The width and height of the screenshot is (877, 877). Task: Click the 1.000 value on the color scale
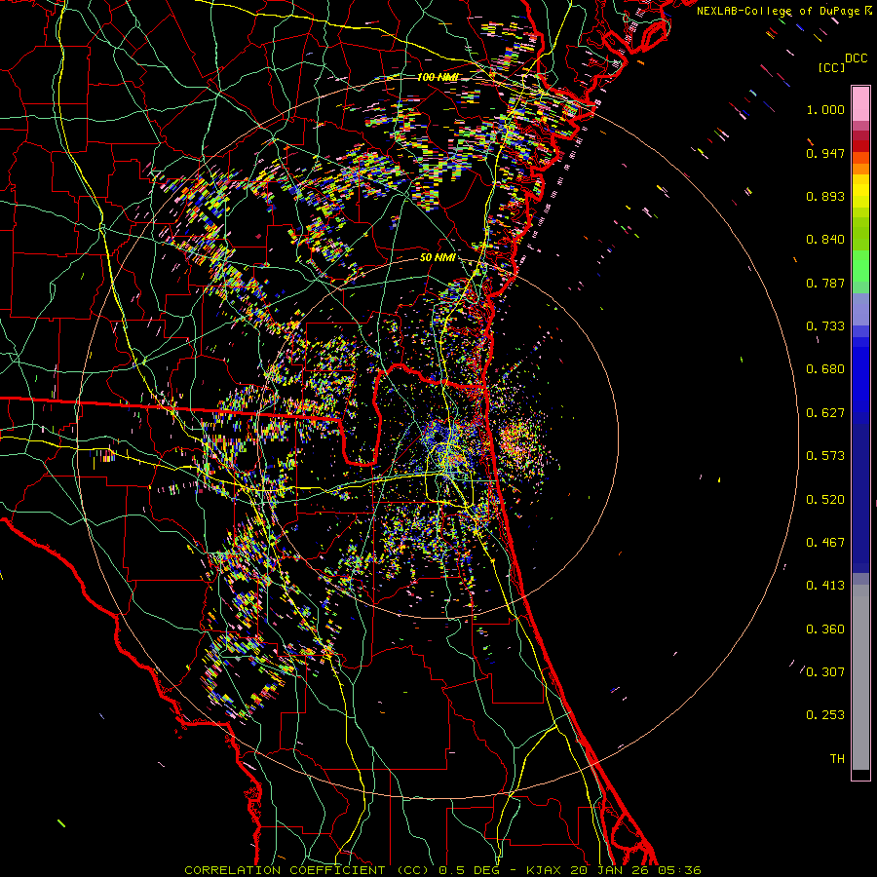coord(825,109)
